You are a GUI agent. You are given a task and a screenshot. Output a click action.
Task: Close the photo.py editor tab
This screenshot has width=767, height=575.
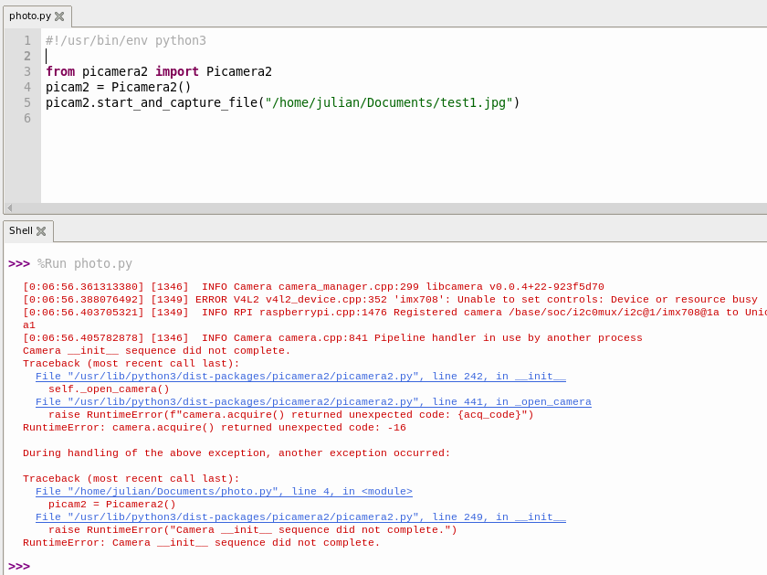[x=60, y=16]
